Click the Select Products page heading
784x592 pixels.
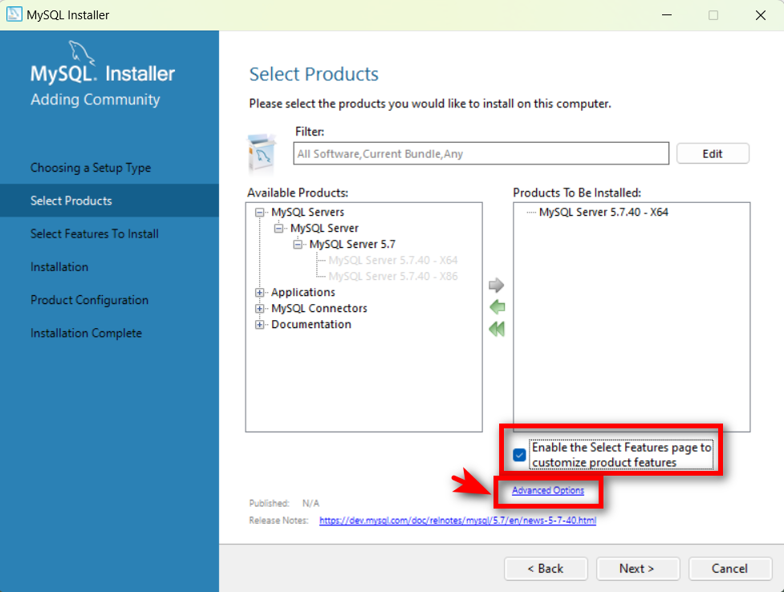pos(314,74)
